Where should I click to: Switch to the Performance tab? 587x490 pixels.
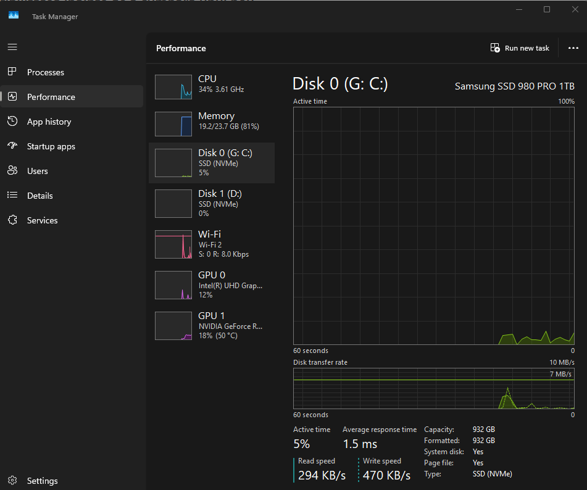coord(51,97)
